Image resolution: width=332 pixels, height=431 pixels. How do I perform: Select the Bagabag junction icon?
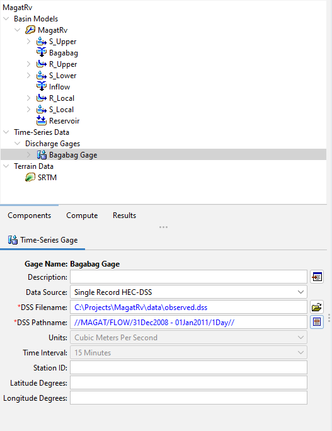[x=42, y=52]
